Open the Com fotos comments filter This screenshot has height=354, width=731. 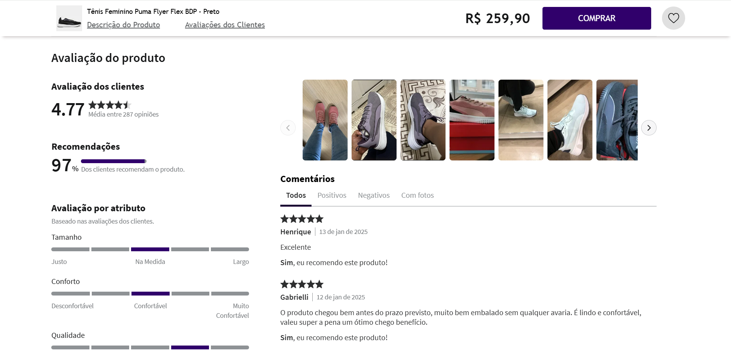418,195
